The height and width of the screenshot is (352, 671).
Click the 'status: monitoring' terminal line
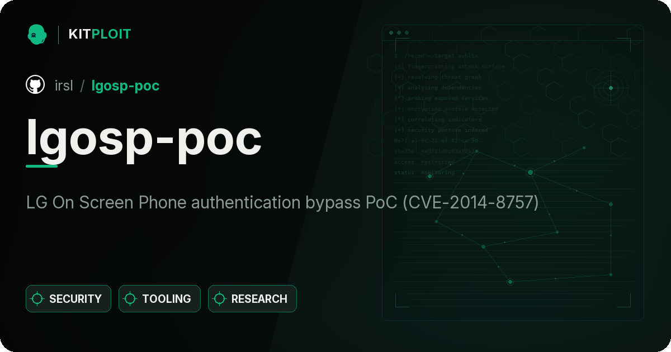click(424, 173)
